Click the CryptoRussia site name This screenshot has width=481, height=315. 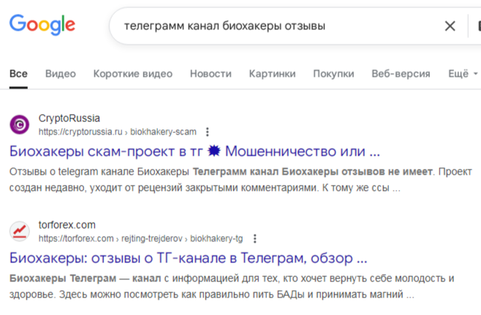69,118
